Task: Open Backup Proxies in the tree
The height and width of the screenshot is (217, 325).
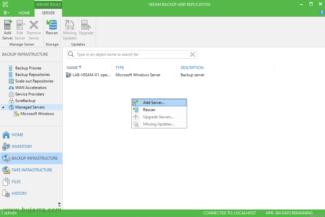Action: click(x=28, y=68)
